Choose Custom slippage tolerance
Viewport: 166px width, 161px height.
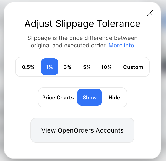(133, 67)
